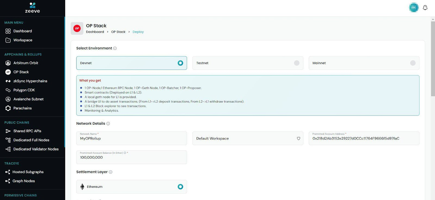Click 'Smart contracts (Deployed on L1 & L2)' text
Viewport: 435px width, 200px height.
pos(113,93)
